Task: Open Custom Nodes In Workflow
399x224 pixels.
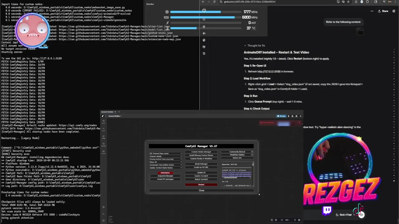Action: click(x=201, y=159)
